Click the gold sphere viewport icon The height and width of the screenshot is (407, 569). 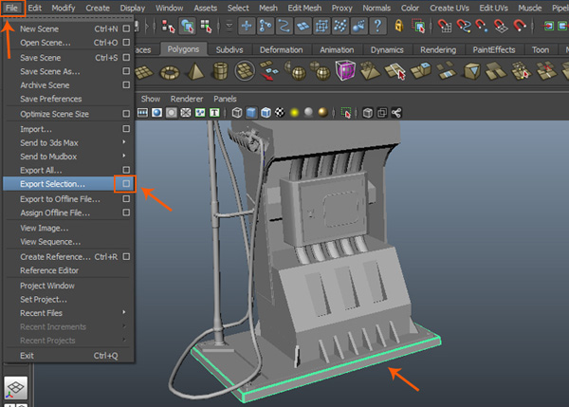pos(323,113)
